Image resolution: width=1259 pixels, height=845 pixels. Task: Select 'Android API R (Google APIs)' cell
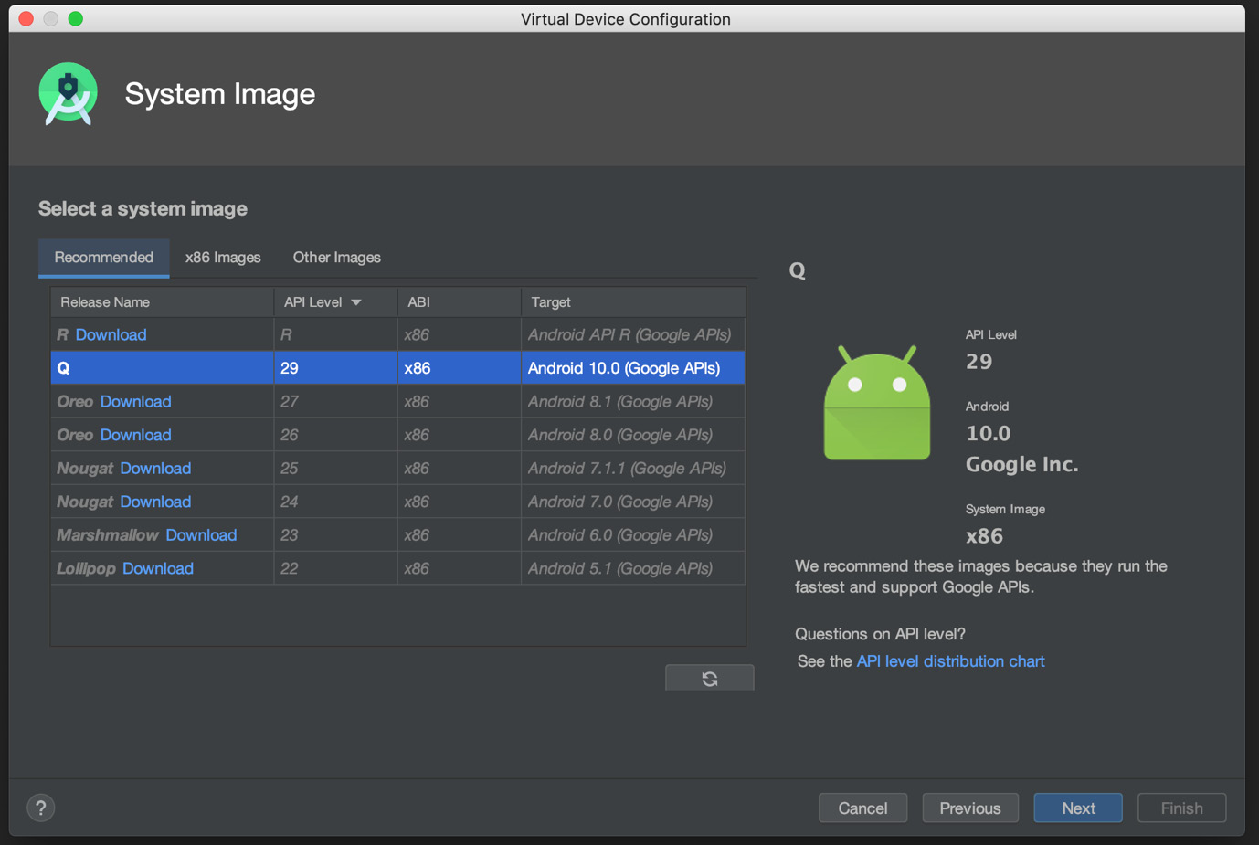tap(633, 334)
